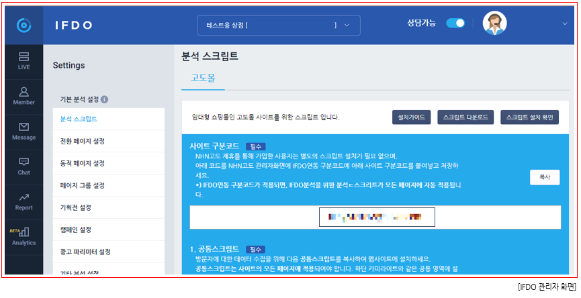This screenshot has width=581, height=298.
Task: Open the Member sidebar section
Action: click(24, 97)
